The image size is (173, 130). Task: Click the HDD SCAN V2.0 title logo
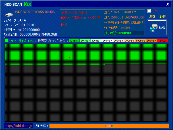click(18, 4)
